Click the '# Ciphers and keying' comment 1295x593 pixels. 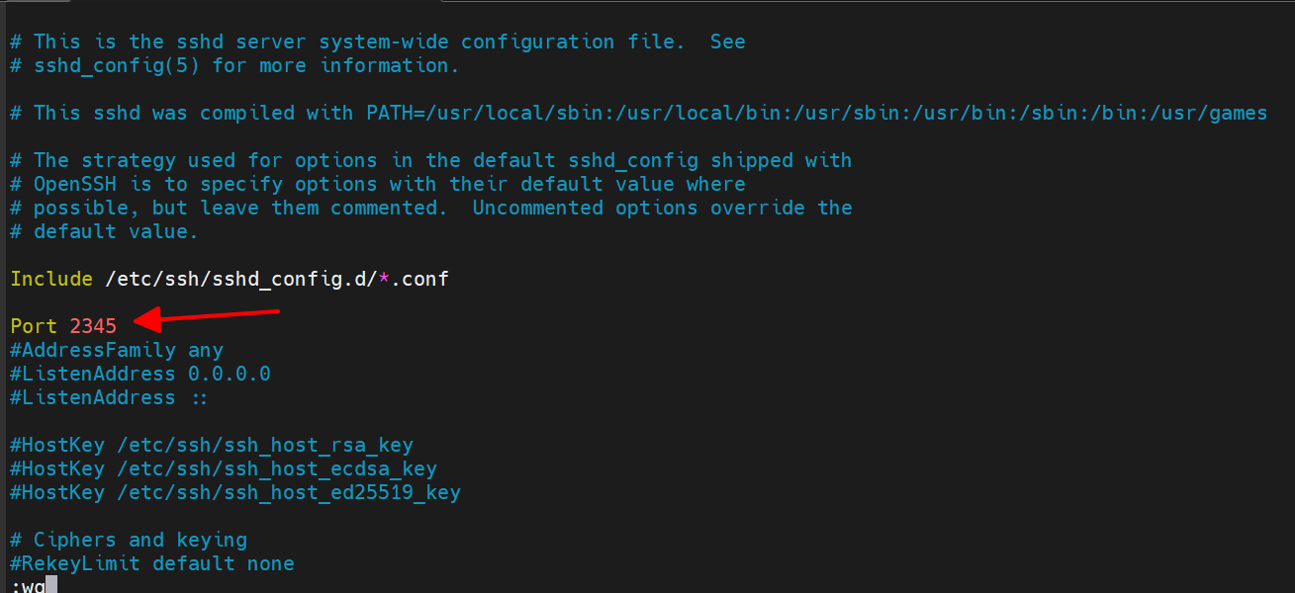click(x=129, y=540)
